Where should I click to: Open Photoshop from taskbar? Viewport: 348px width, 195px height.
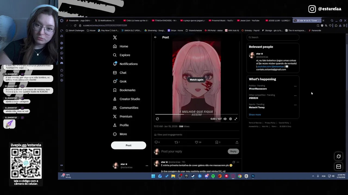pos(253,176)
